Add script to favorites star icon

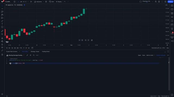(30, 55)
